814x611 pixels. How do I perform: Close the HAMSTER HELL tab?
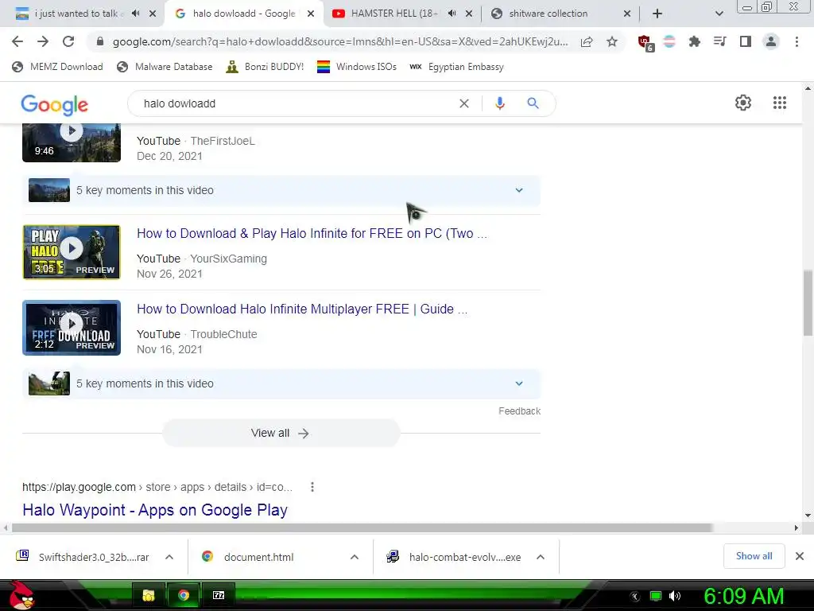(x=469, y=14)
